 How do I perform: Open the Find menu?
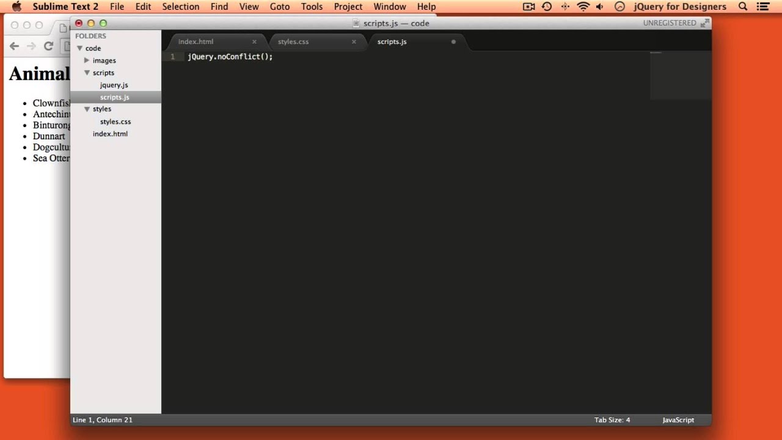pos(219,7)
